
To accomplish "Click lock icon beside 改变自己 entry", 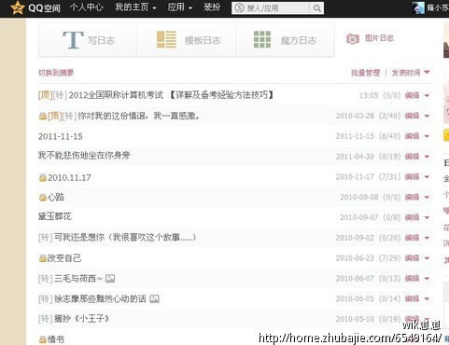I will pyautogui.click(x=43, y=258).
